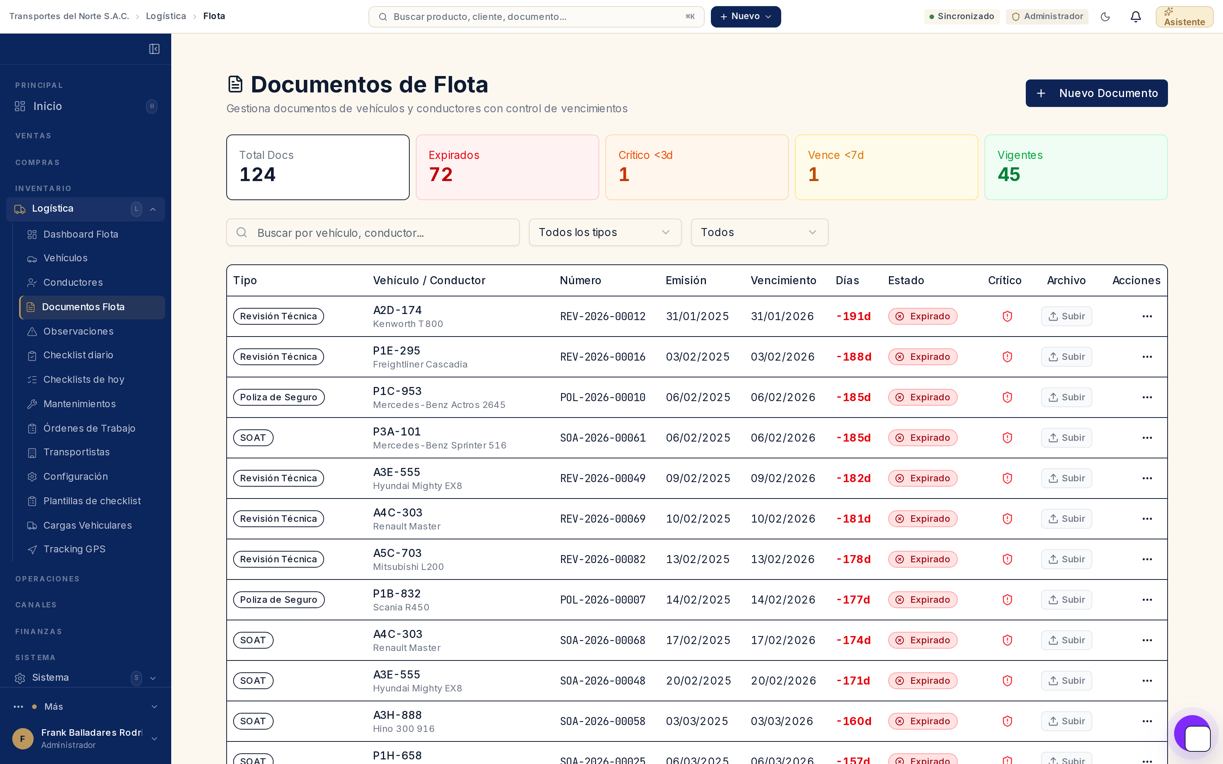Expand the Más sidebar section
The height and width of the screenshot is (764, 1223).
click(x=85, y=706)
